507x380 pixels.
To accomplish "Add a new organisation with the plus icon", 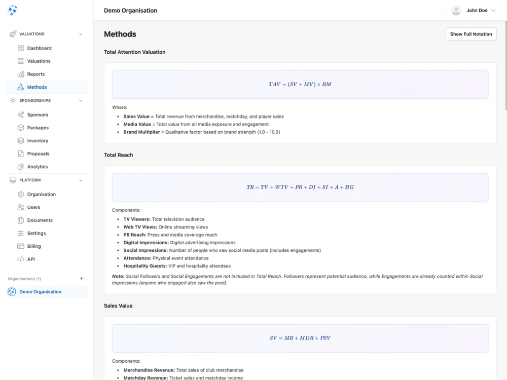I will (x=81, y=278).
